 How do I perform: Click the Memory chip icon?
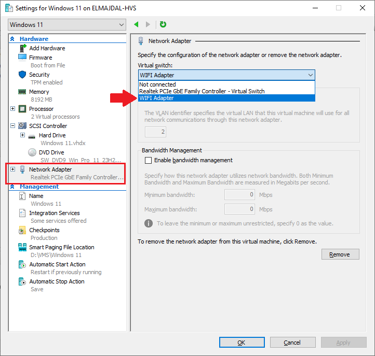pos(22,92)
